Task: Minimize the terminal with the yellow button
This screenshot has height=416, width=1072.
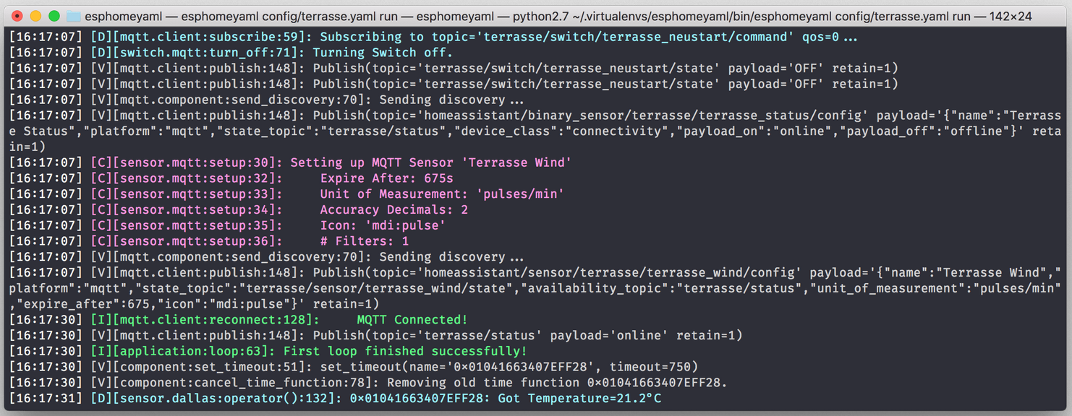Action: (35, 16)
